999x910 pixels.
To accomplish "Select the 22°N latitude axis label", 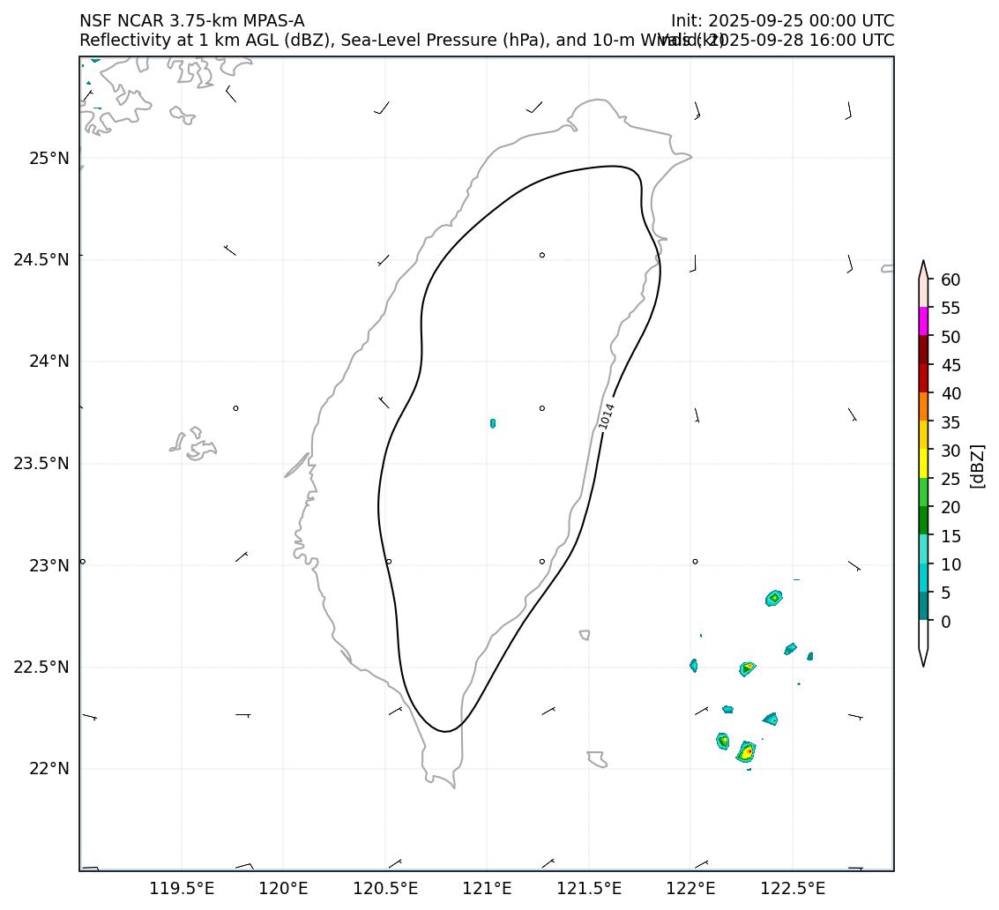I will 49,769.
